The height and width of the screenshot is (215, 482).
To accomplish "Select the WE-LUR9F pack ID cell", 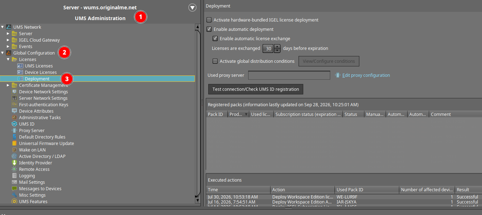I will coord(367,197).
